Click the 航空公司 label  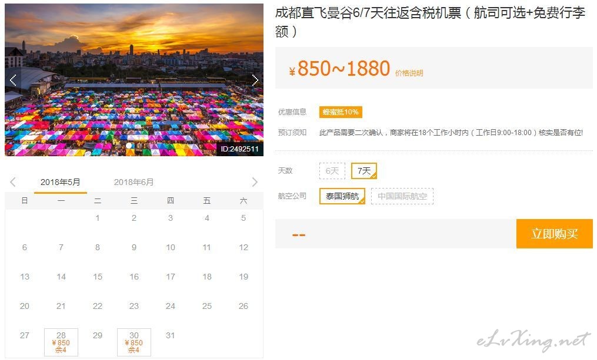click(292, 196)
